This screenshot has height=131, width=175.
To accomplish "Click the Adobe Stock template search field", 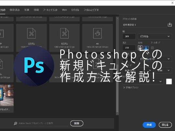I will 43,124.
